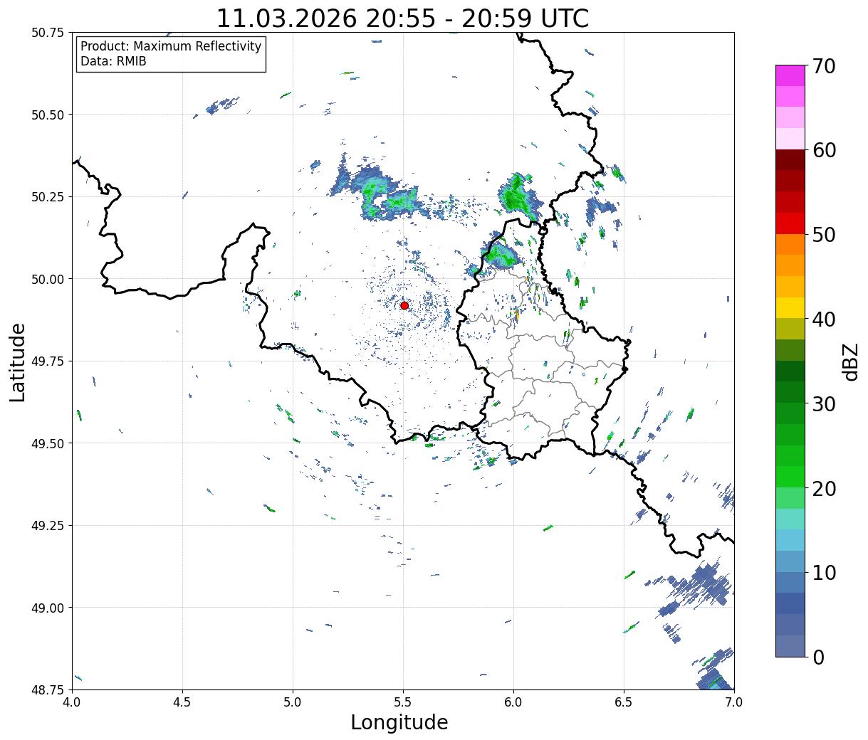868x740 pixels.
Task: Click the "Latitude" axis label
Action: 18,361
